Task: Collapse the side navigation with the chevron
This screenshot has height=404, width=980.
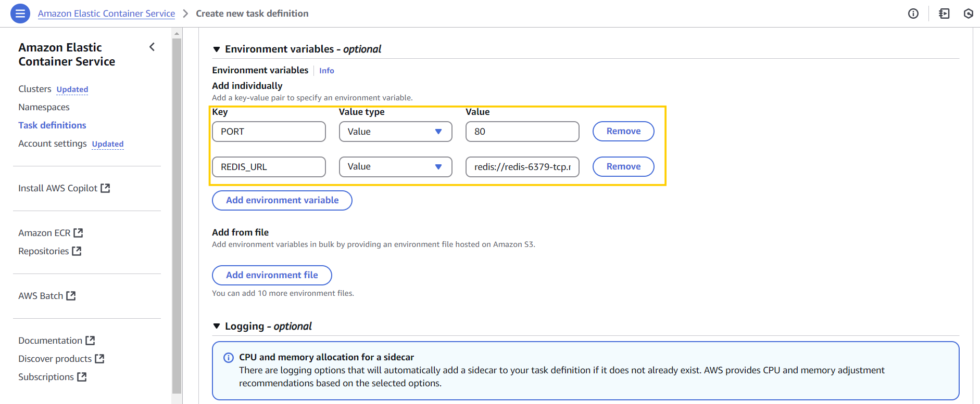Action: (x=152, y=47)
